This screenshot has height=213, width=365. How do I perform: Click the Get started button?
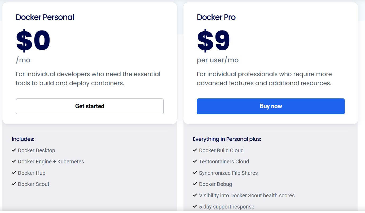click(x=90, y=106)
